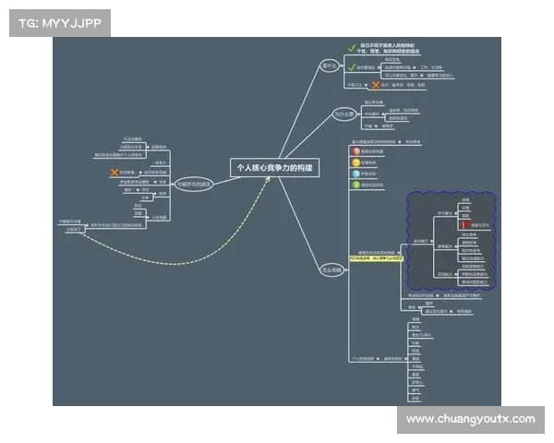This screenshot has width=554, height=443.
Task: Collapse branch point right of 是什么 oval
Action: pyautogui.click(x=342, y=66)
